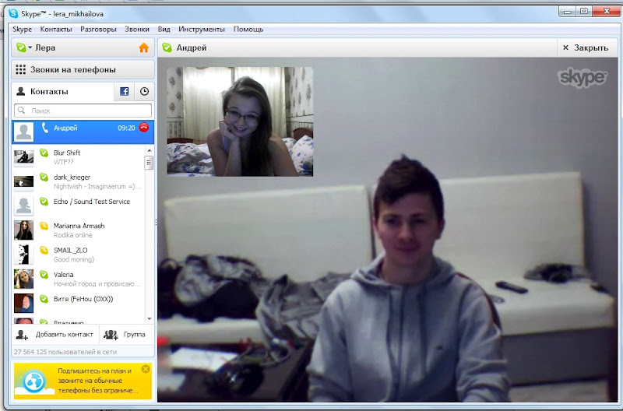The width and height of the screenshot is (623, 411).
Task: Click the dial pad icon for phone calls
Action: click(21, 70)
